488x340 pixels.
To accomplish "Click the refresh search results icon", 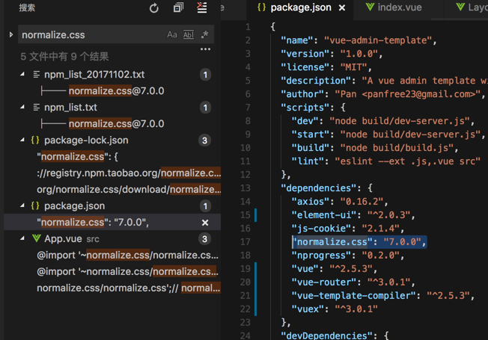I will coord(154,8).
